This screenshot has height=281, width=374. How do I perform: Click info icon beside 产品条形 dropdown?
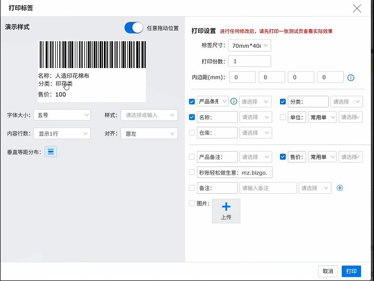tap(234, 101)
